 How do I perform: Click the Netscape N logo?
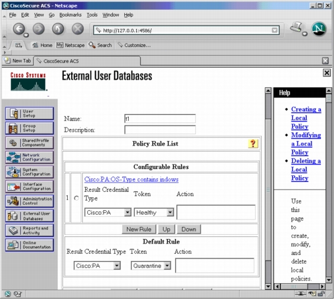(320, 29)
